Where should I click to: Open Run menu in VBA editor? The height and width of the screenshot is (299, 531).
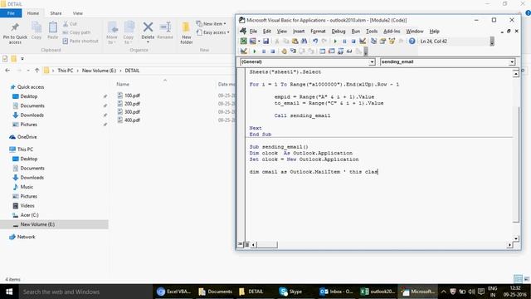(356, 32)
